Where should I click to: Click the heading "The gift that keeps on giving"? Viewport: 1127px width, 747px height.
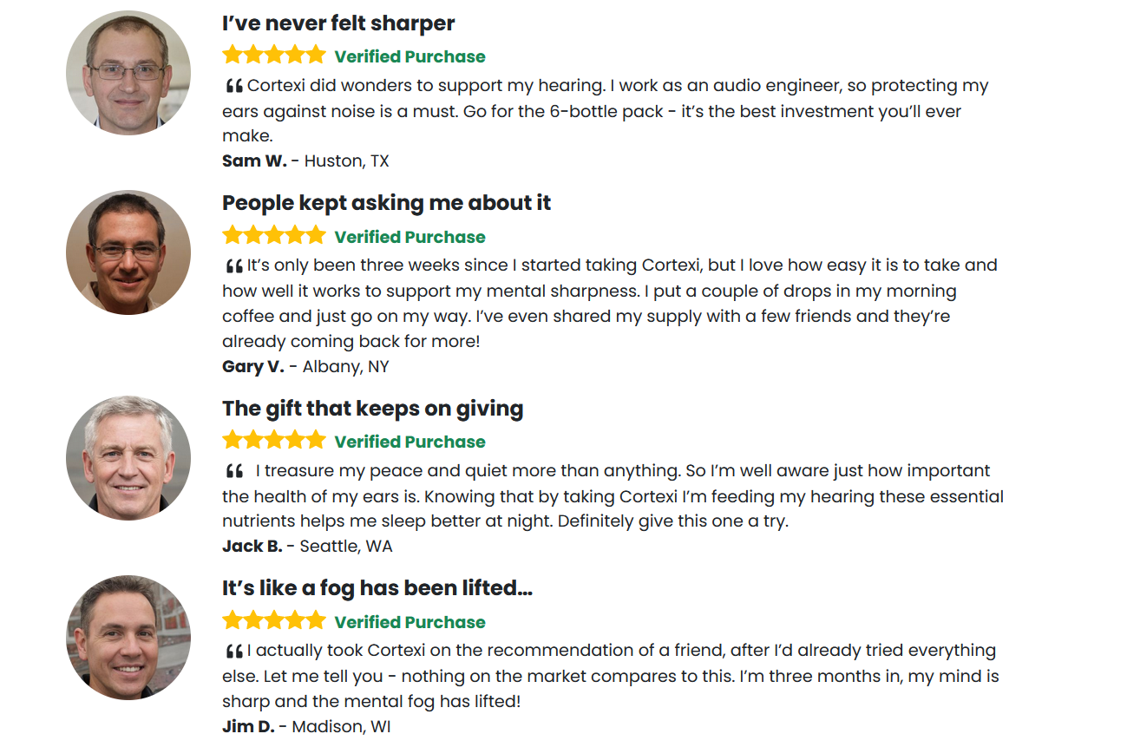coord(373,409)
